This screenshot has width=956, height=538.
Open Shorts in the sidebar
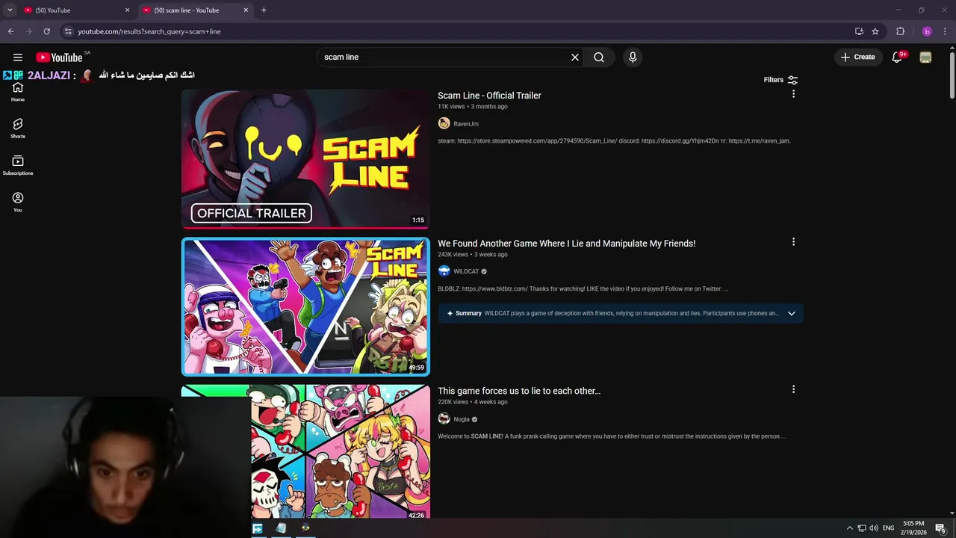pyautogui.click(x=18, y=129)
